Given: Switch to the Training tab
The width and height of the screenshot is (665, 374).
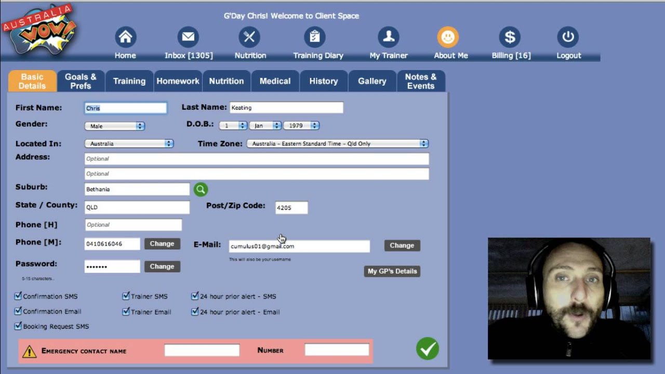Looking at the screenshot, I should 129,81.
